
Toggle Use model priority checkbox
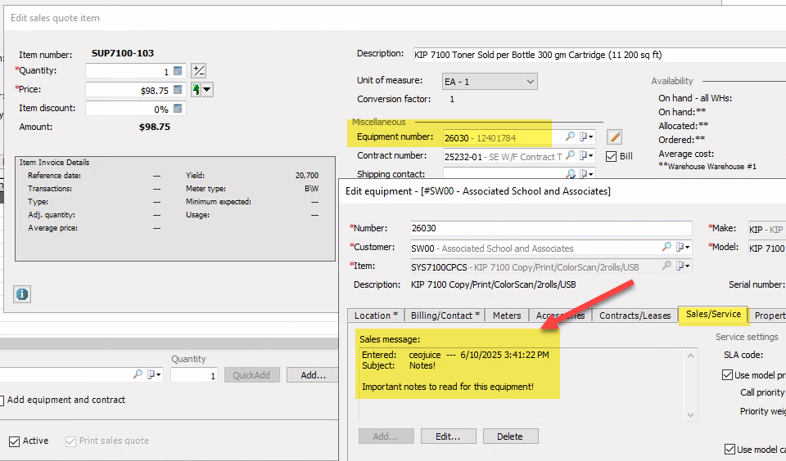point(727,375)
